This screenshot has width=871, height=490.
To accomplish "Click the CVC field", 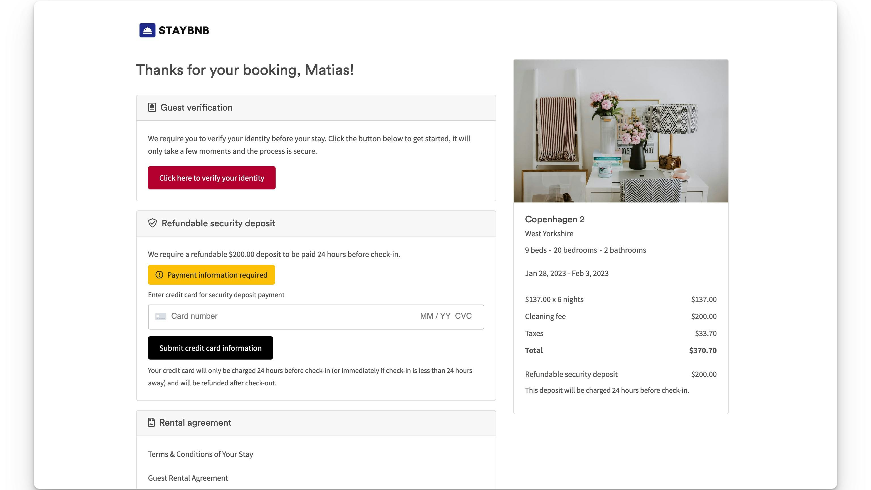I will click(463, 316).
